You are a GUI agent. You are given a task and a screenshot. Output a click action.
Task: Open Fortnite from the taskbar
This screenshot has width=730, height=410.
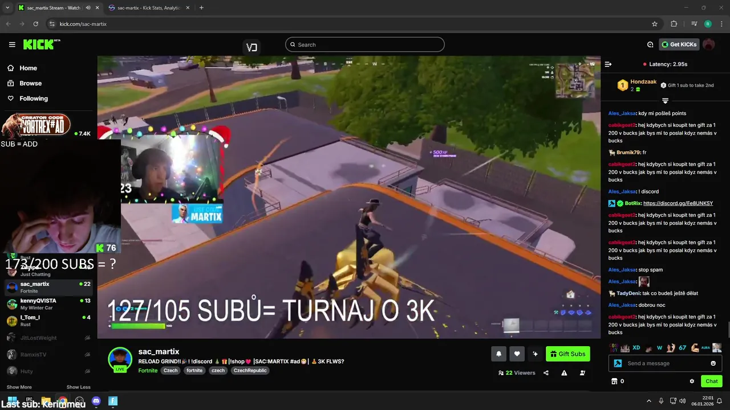tap(113, 401)
